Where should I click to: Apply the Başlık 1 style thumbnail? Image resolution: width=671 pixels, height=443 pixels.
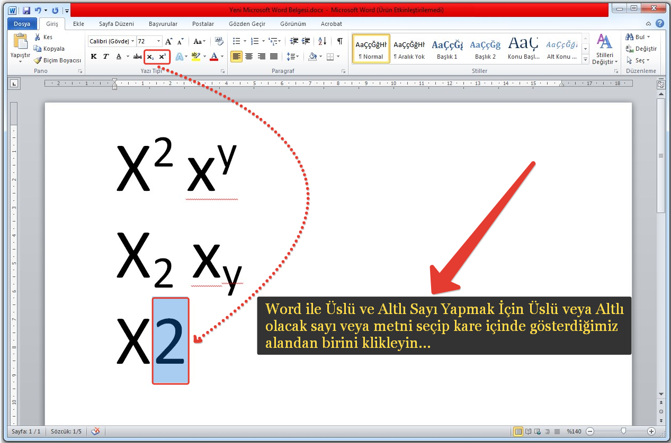coord(447,49)
